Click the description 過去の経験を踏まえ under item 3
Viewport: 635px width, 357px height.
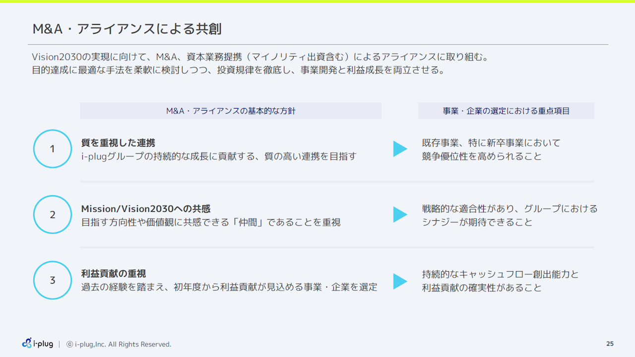click(x=229, y=287)
